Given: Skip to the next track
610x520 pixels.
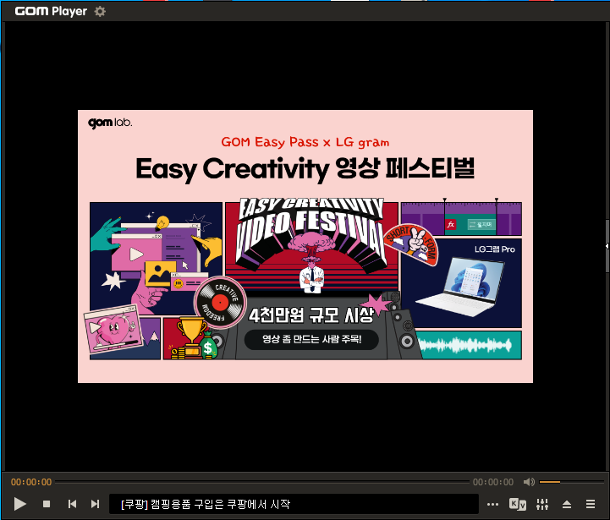Looking at the screenshot, I should [x=96, y=504].
